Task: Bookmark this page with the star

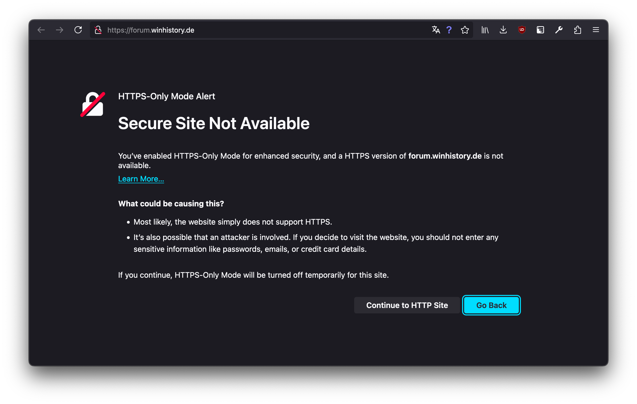Action: click(465, 30)
